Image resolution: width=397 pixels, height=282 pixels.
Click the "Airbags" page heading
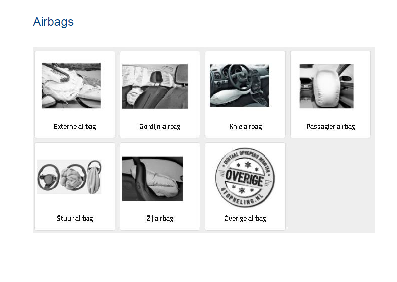(53, 22)
